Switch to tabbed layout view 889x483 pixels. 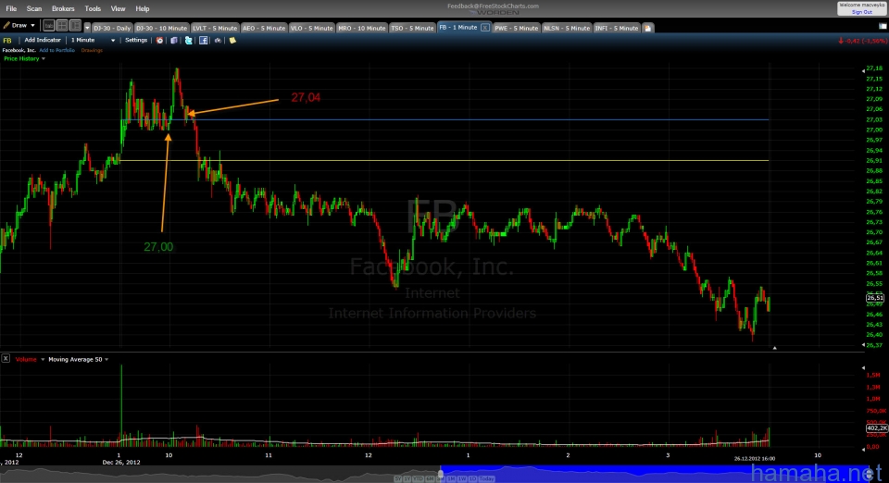(x=49, y=26)
